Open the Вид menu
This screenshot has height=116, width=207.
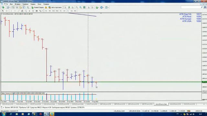[x=11, y=4]
